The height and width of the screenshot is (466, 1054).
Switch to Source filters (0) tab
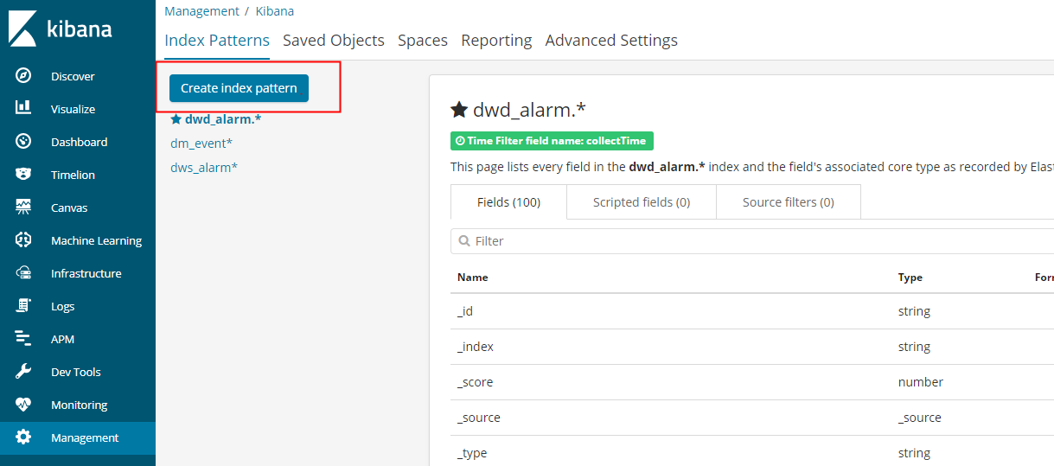[788, 202]
